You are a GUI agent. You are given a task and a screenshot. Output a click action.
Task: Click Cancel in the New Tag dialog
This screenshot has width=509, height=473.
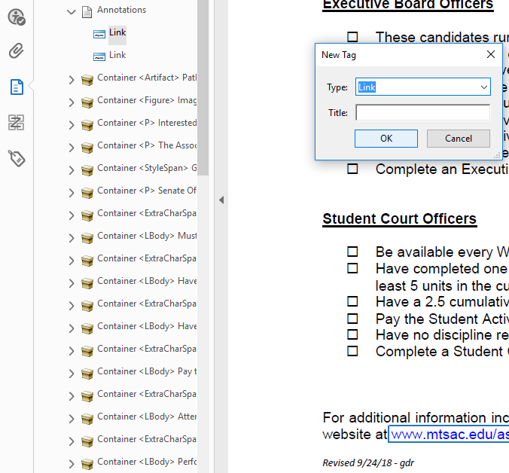click(x=459, y=139)
